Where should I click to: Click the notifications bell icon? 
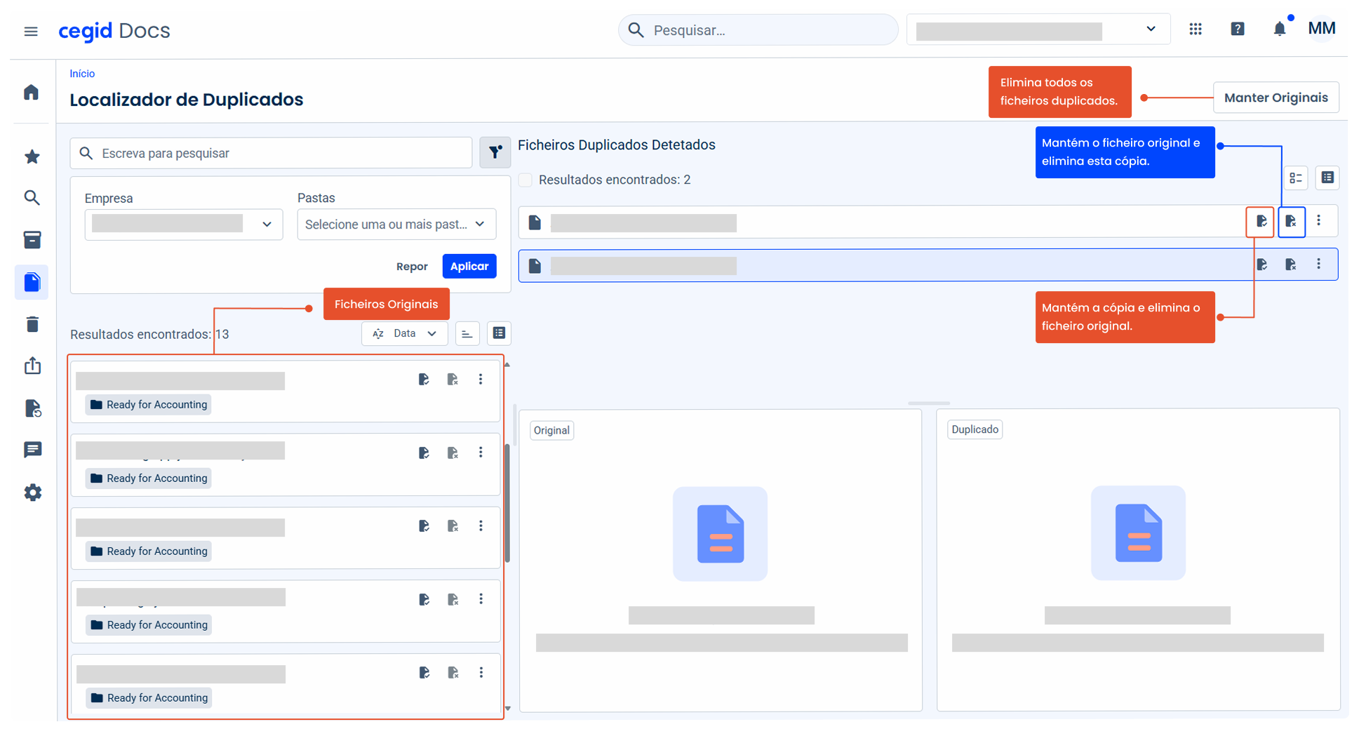tap(1279, 29)
